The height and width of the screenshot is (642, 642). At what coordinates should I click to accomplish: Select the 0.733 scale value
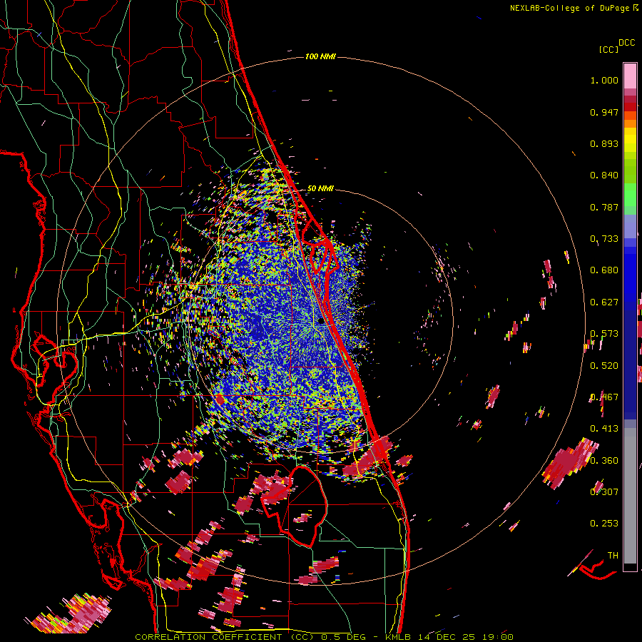click(x=604, y=239)
